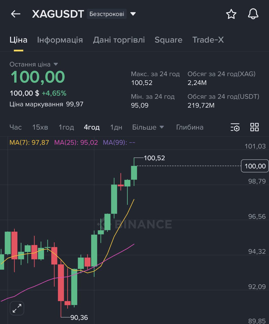Open price alerts bell icon
This screenshot has width=269, height=324.
[253, 14]
